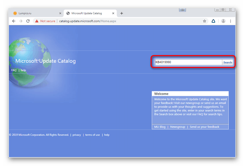The width and height of the screenshot is (244, 166).
Task: Reload the page with the refresh icon
Action: pyautogui.click(x=28, y=21)
